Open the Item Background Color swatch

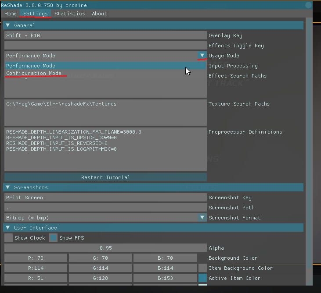click(x=202, y=268)
